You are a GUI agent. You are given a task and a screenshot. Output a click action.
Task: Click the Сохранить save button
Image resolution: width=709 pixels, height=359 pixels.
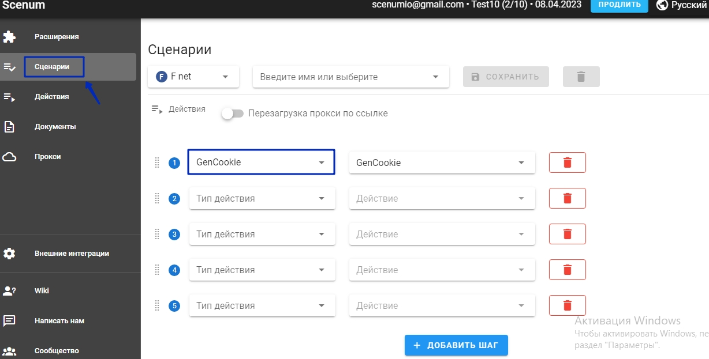pos(505,77)
